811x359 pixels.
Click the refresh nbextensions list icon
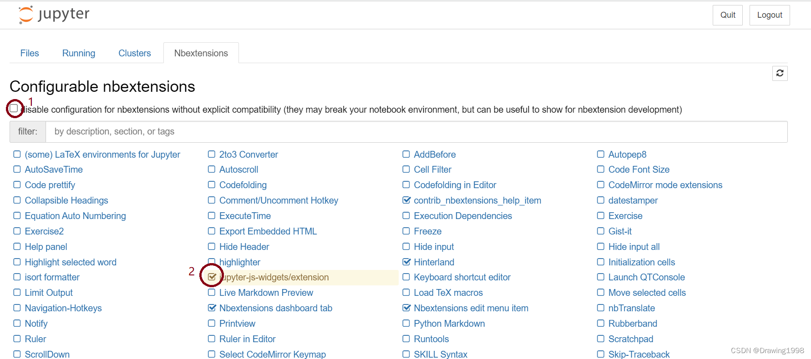coord(780,73)
